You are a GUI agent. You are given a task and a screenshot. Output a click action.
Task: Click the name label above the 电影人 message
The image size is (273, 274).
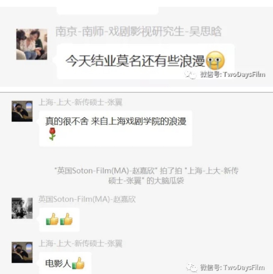80,243
